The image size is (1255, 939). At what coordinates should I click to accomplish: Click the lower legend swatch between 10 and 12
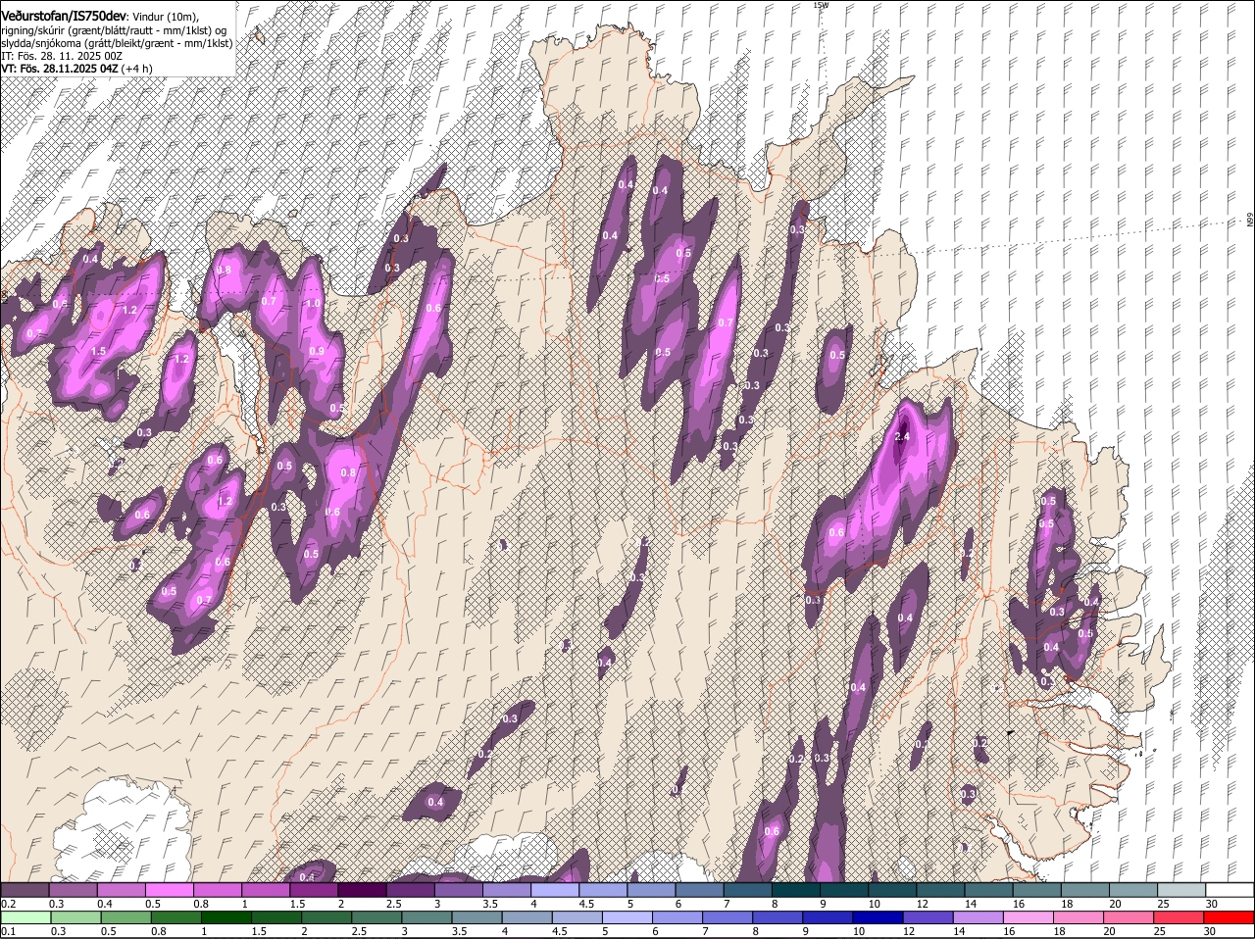pyautogui.click(x=878, y=917)
